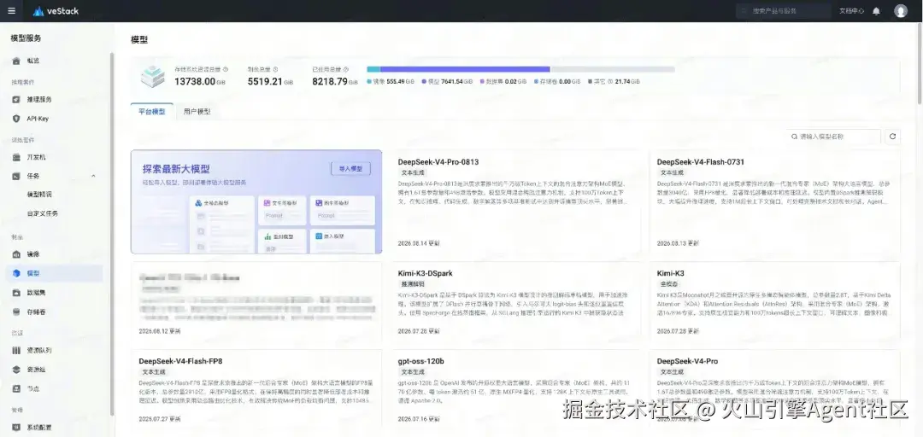Open the hamburger menu in the top bar
The width and height of the screenshot is (923, 437).
coord(12,10)
